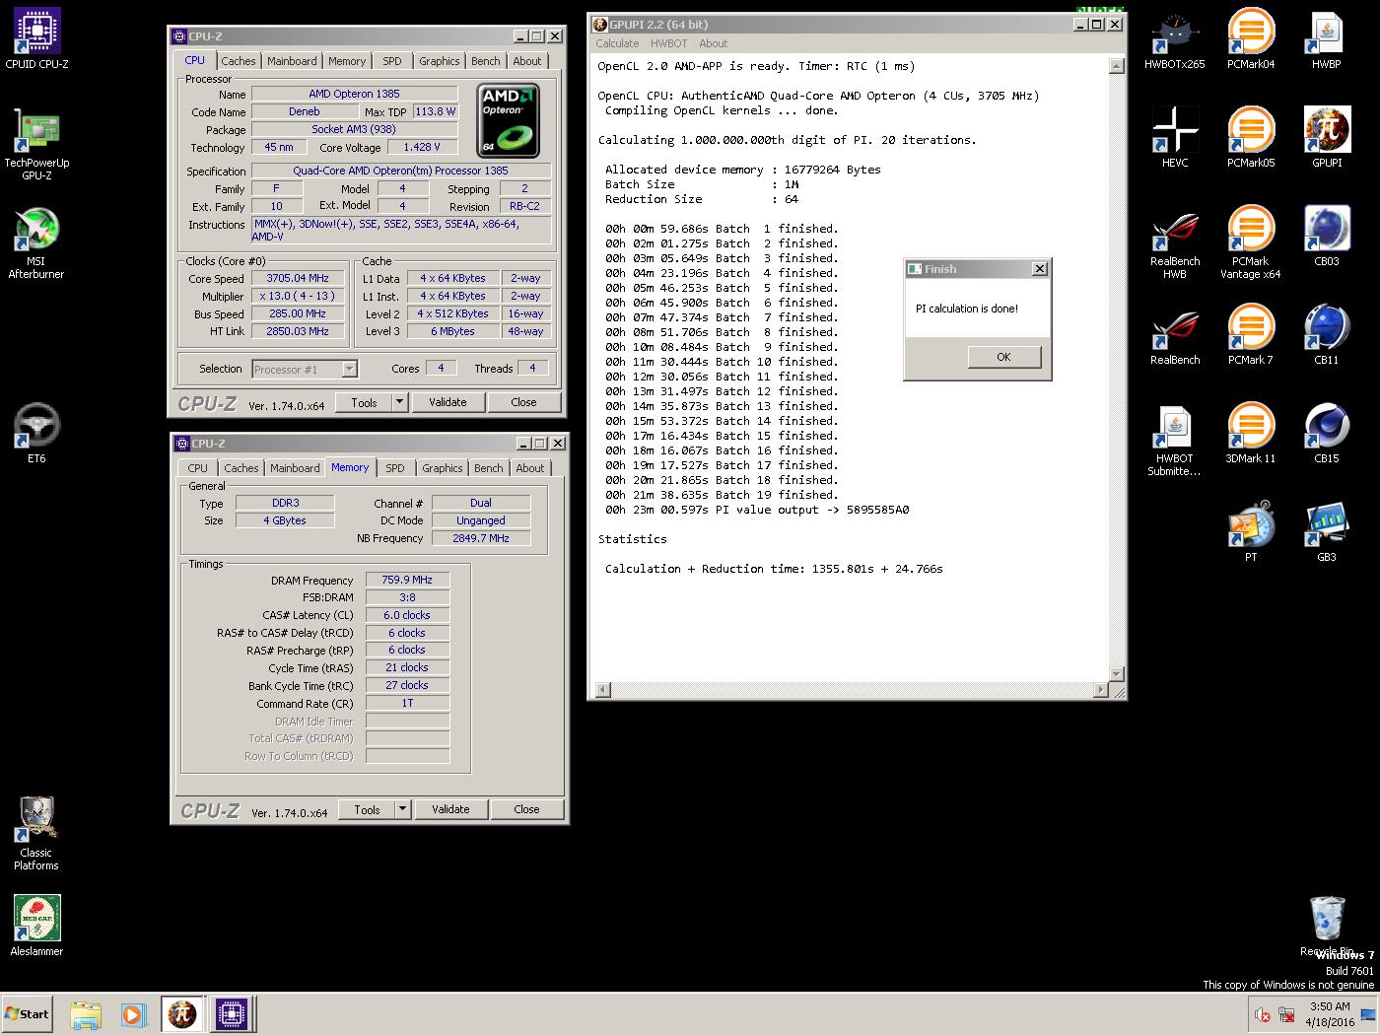The width and height of the screenshot is (1380, 1035).
Task: Switch to GPUPI taskbar button
Action: [x=182, y=1014]
